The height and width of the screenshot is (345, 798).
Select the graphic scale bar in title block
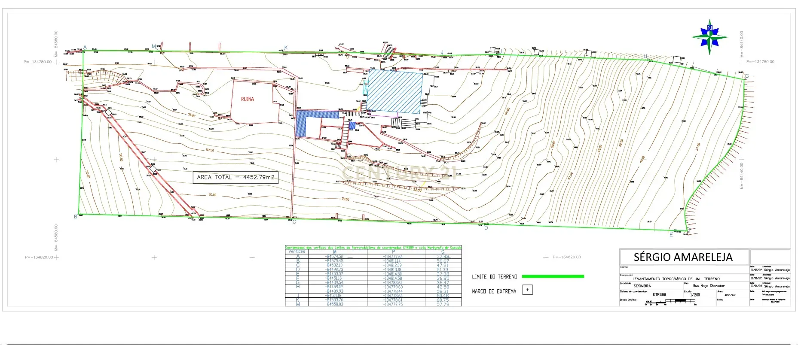click(670, 301)
